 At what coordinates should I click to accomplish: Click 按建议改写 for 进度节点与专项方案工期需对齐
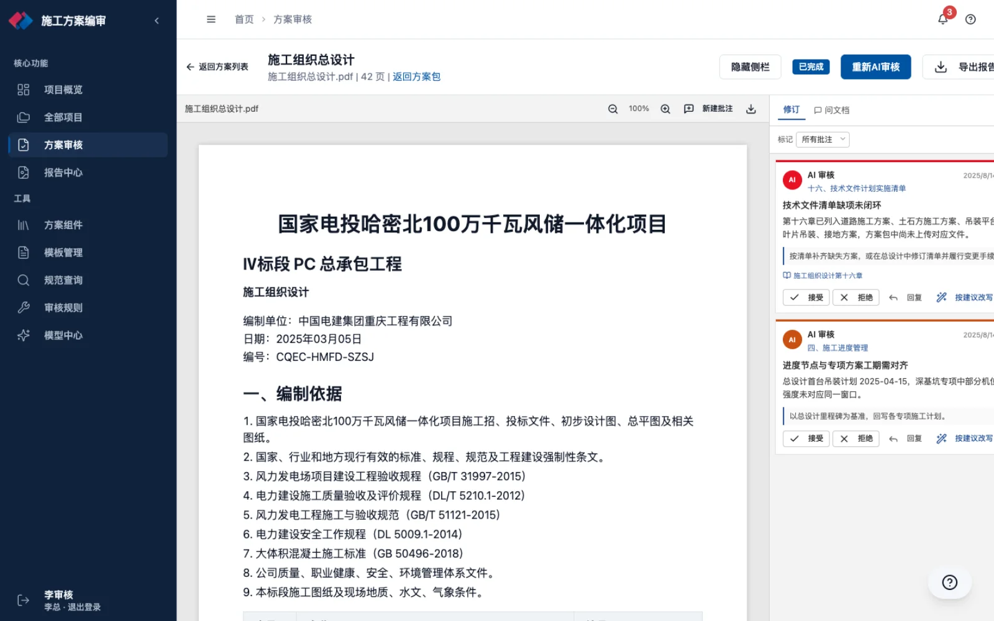coord(965,438)
